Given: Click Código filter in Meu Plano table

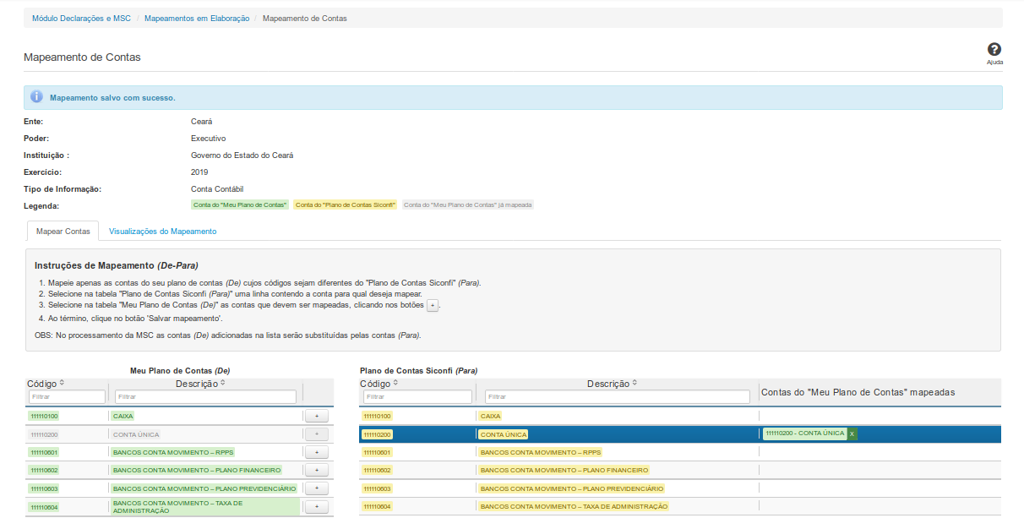Looking at the screenshot, I should click(x=68, y=396).
